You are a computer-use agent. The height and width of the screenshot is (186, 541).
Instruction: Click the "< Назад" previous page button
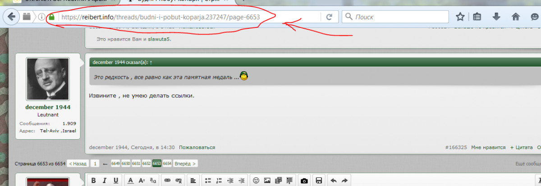(x=77, y=163)
